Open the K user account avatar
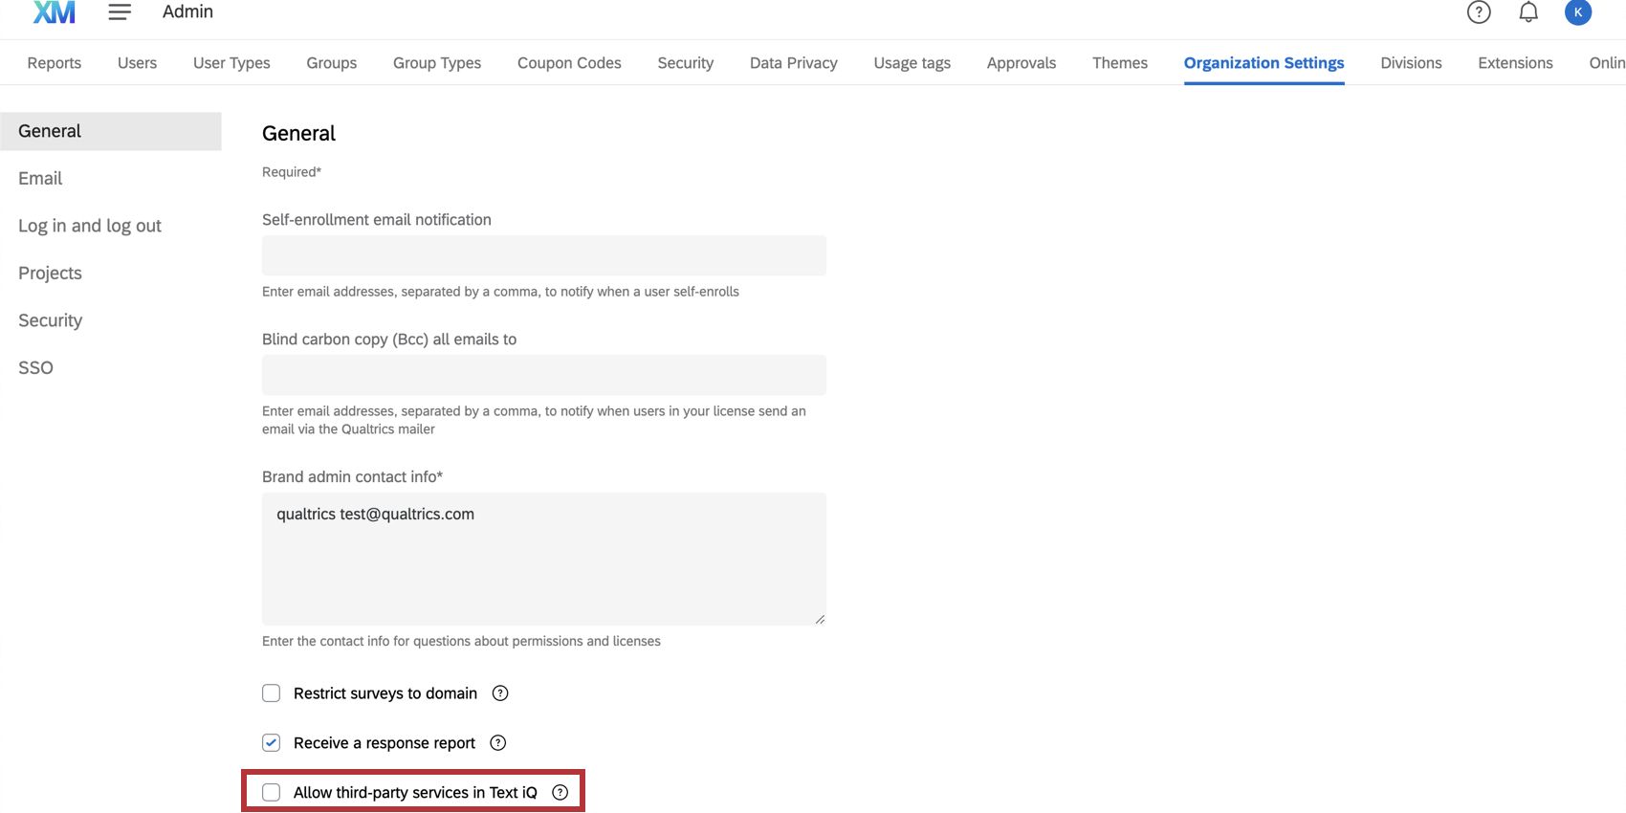 click(1578, 11)
